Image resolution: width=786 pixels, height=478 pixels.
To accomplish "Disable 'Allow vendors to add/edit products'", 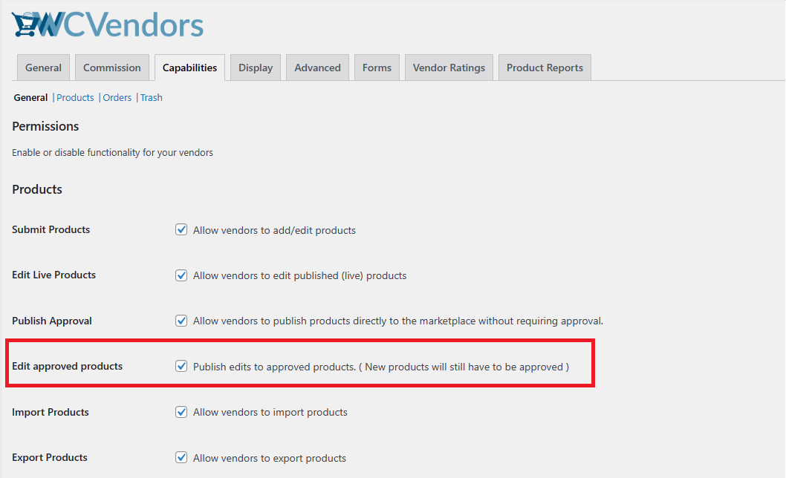I will coord(181,230).
